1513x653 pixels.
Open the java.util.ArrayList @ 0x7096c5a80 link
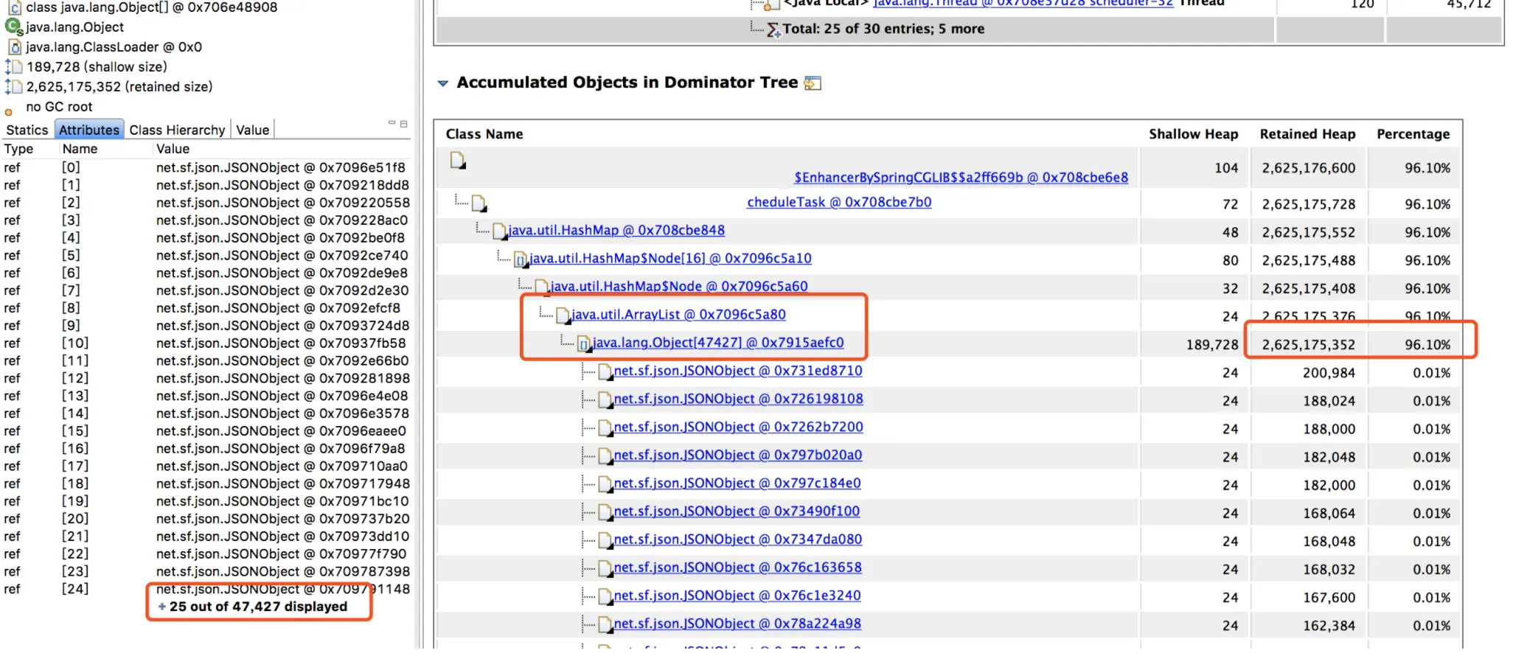click(678, 314)
